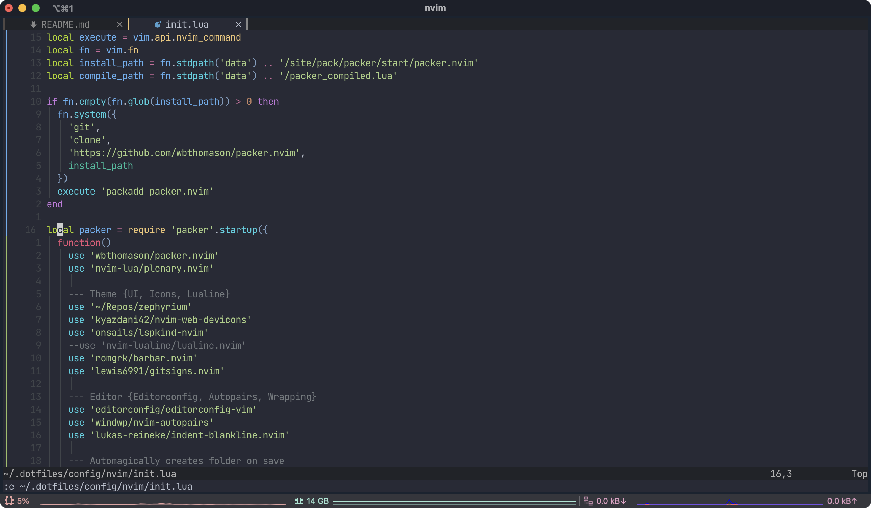Click the download arrow next to 0.0 kB
Viewport: 871px width, 508px height.
click(x=624, y=501)
